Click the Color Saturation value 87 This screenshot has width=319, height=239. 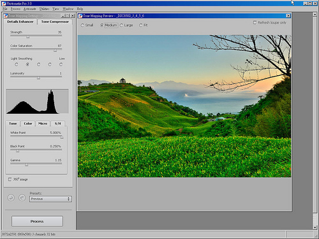coord(59,46)
